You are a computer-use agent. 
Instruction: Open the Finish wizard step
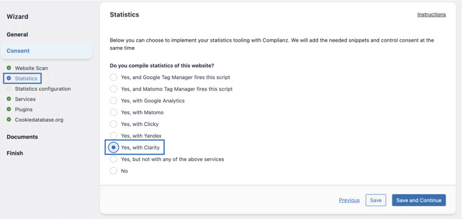(x=15, y=153)
